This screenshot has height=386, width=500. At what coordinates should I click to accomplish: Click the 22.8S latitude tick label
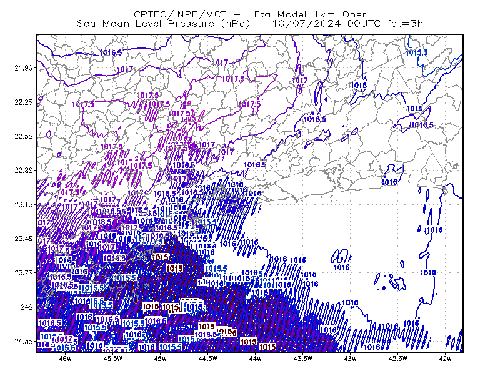point(23,171)
